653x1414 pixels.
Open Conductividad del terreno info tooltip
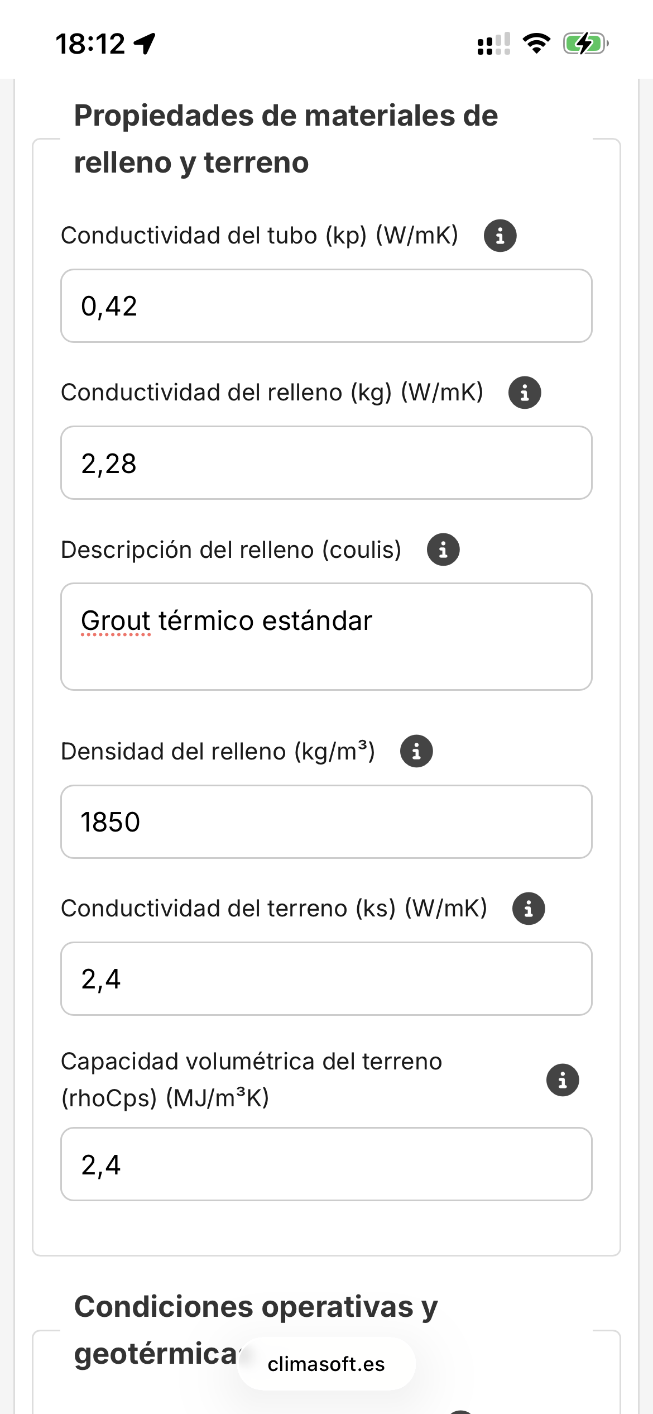click(x=528, y=909)
